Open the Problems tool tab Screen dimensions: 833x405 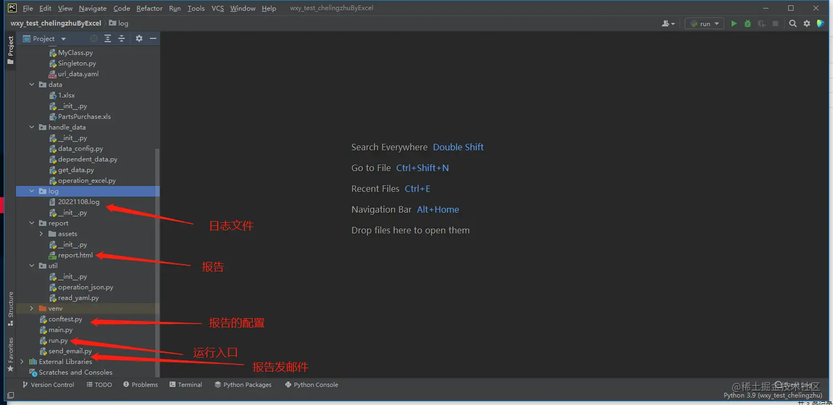click(x=140, y=385)
